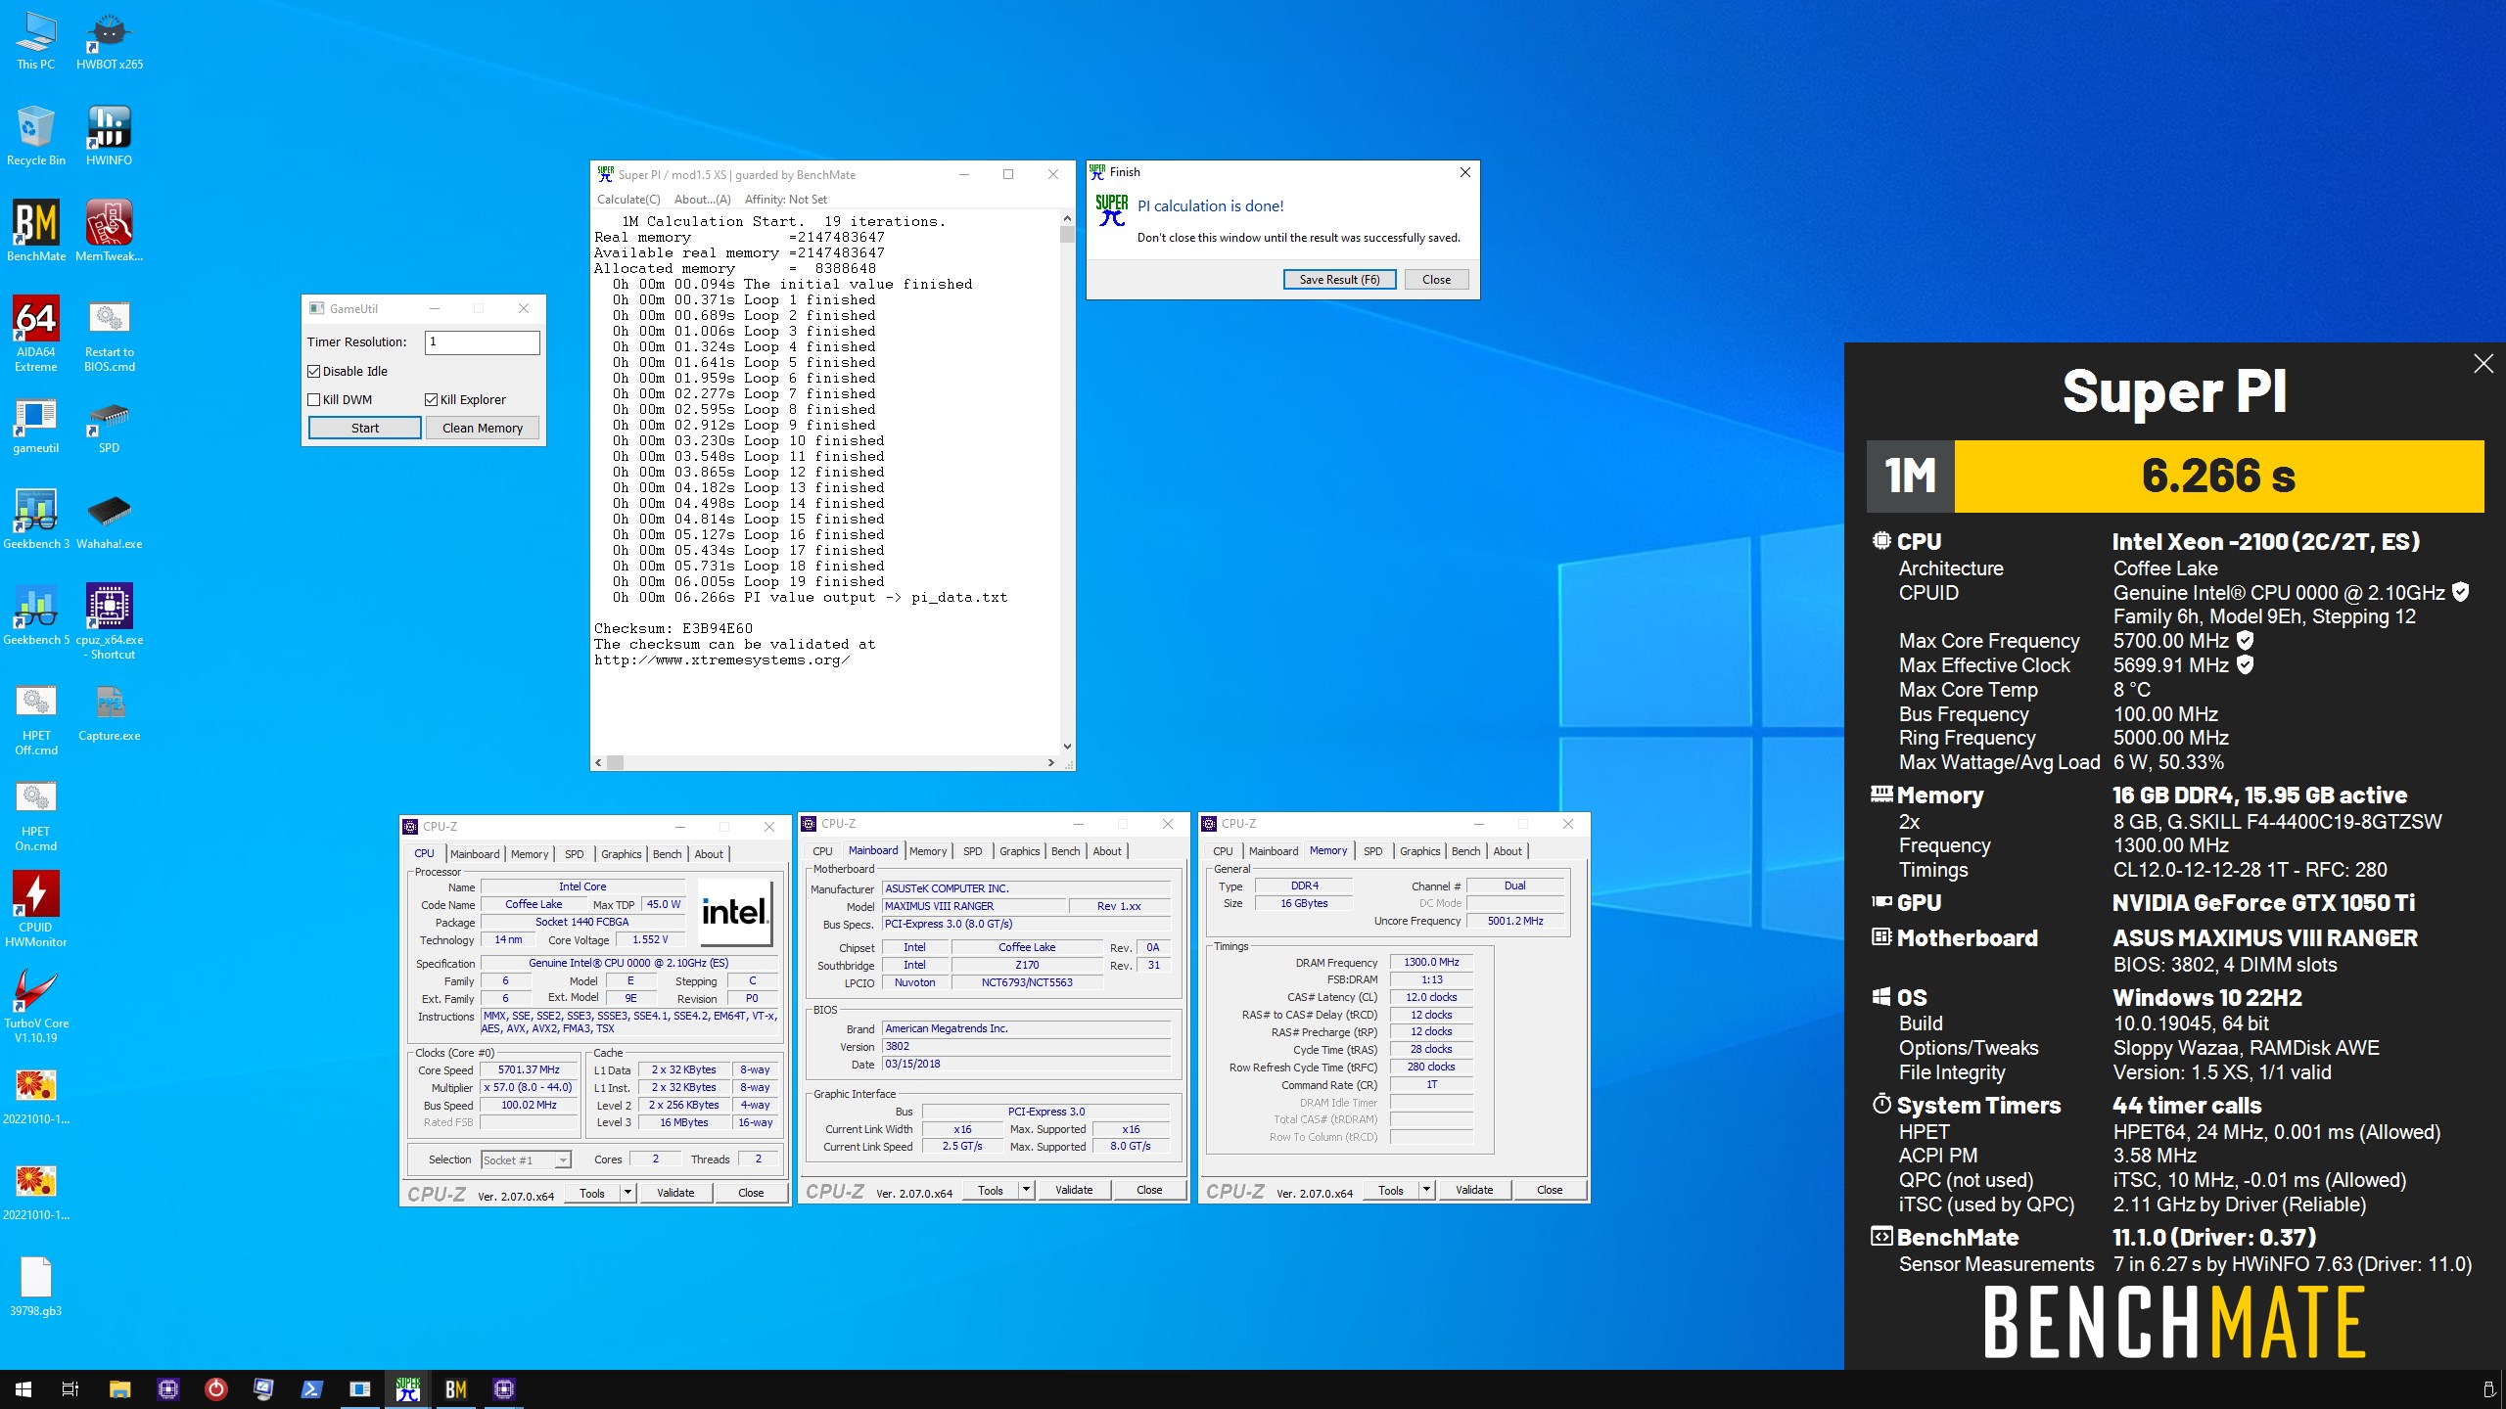Click the GameUtil Start button

coord(365,429)
